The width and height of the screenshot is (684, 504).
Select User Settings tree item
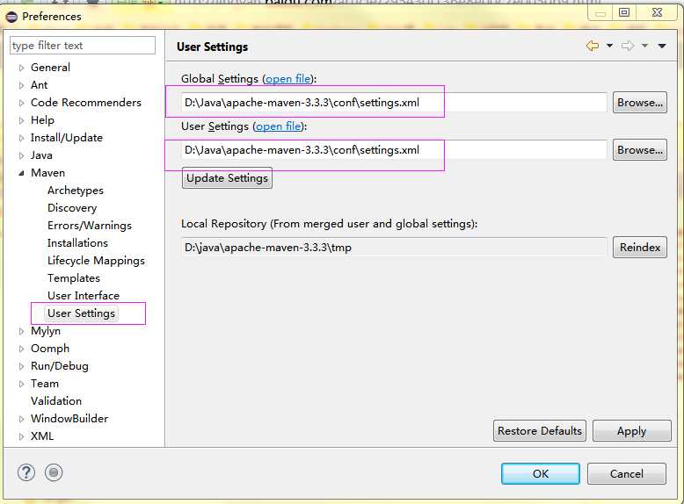click(x=81, y=313)
